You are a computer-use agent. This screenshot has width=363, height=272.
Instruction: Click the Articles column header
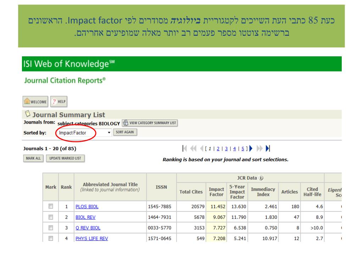289,192
